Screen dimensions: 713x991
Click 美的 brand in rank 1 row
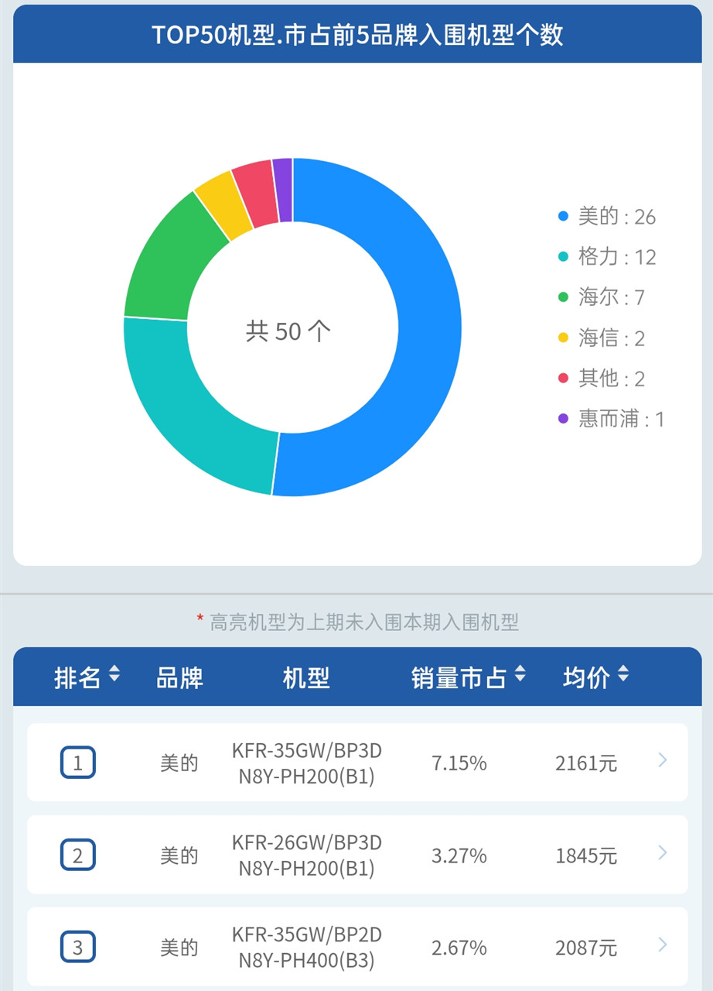[179, 763]
